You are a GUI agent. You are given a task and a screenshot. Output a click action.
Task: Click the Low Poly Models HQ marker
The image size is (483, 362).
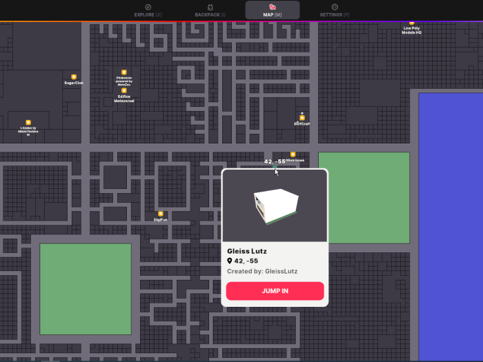click(412, 23)
